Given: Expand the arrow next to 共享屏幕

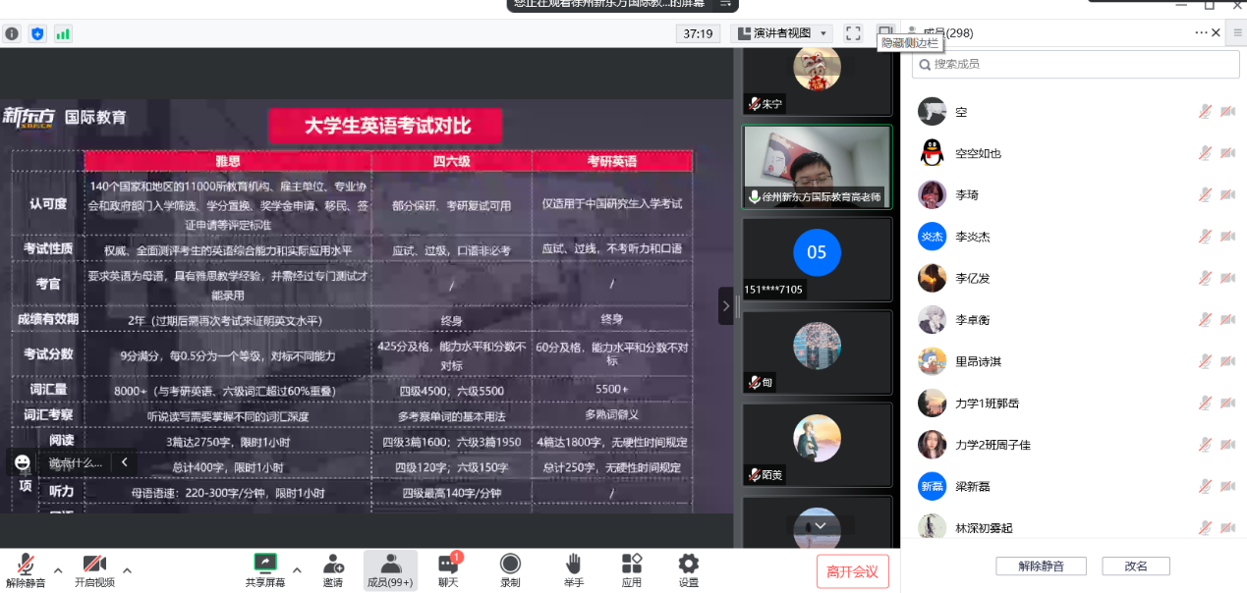Looking at the screenshot, I should (x=297, y=569).
